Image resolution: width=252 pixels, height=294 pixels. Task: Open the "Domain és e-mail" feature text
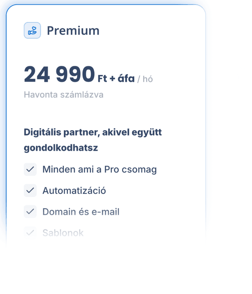point(81,212)
